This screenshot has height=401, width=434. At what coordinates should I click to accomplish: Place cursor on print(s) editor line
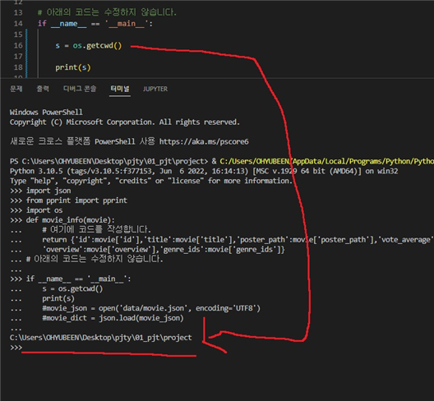coord(73,67)
